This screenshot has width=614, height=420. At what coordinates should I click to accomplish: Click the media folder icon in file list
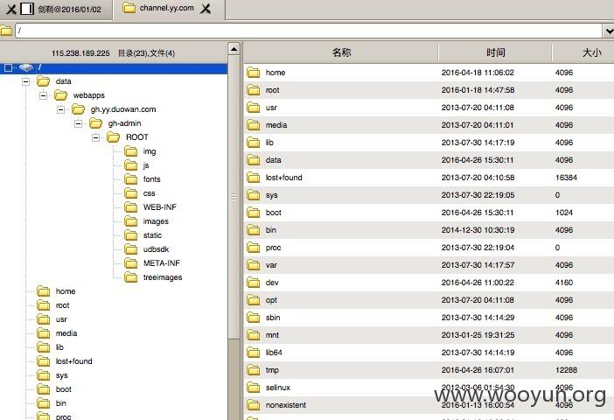254,125
